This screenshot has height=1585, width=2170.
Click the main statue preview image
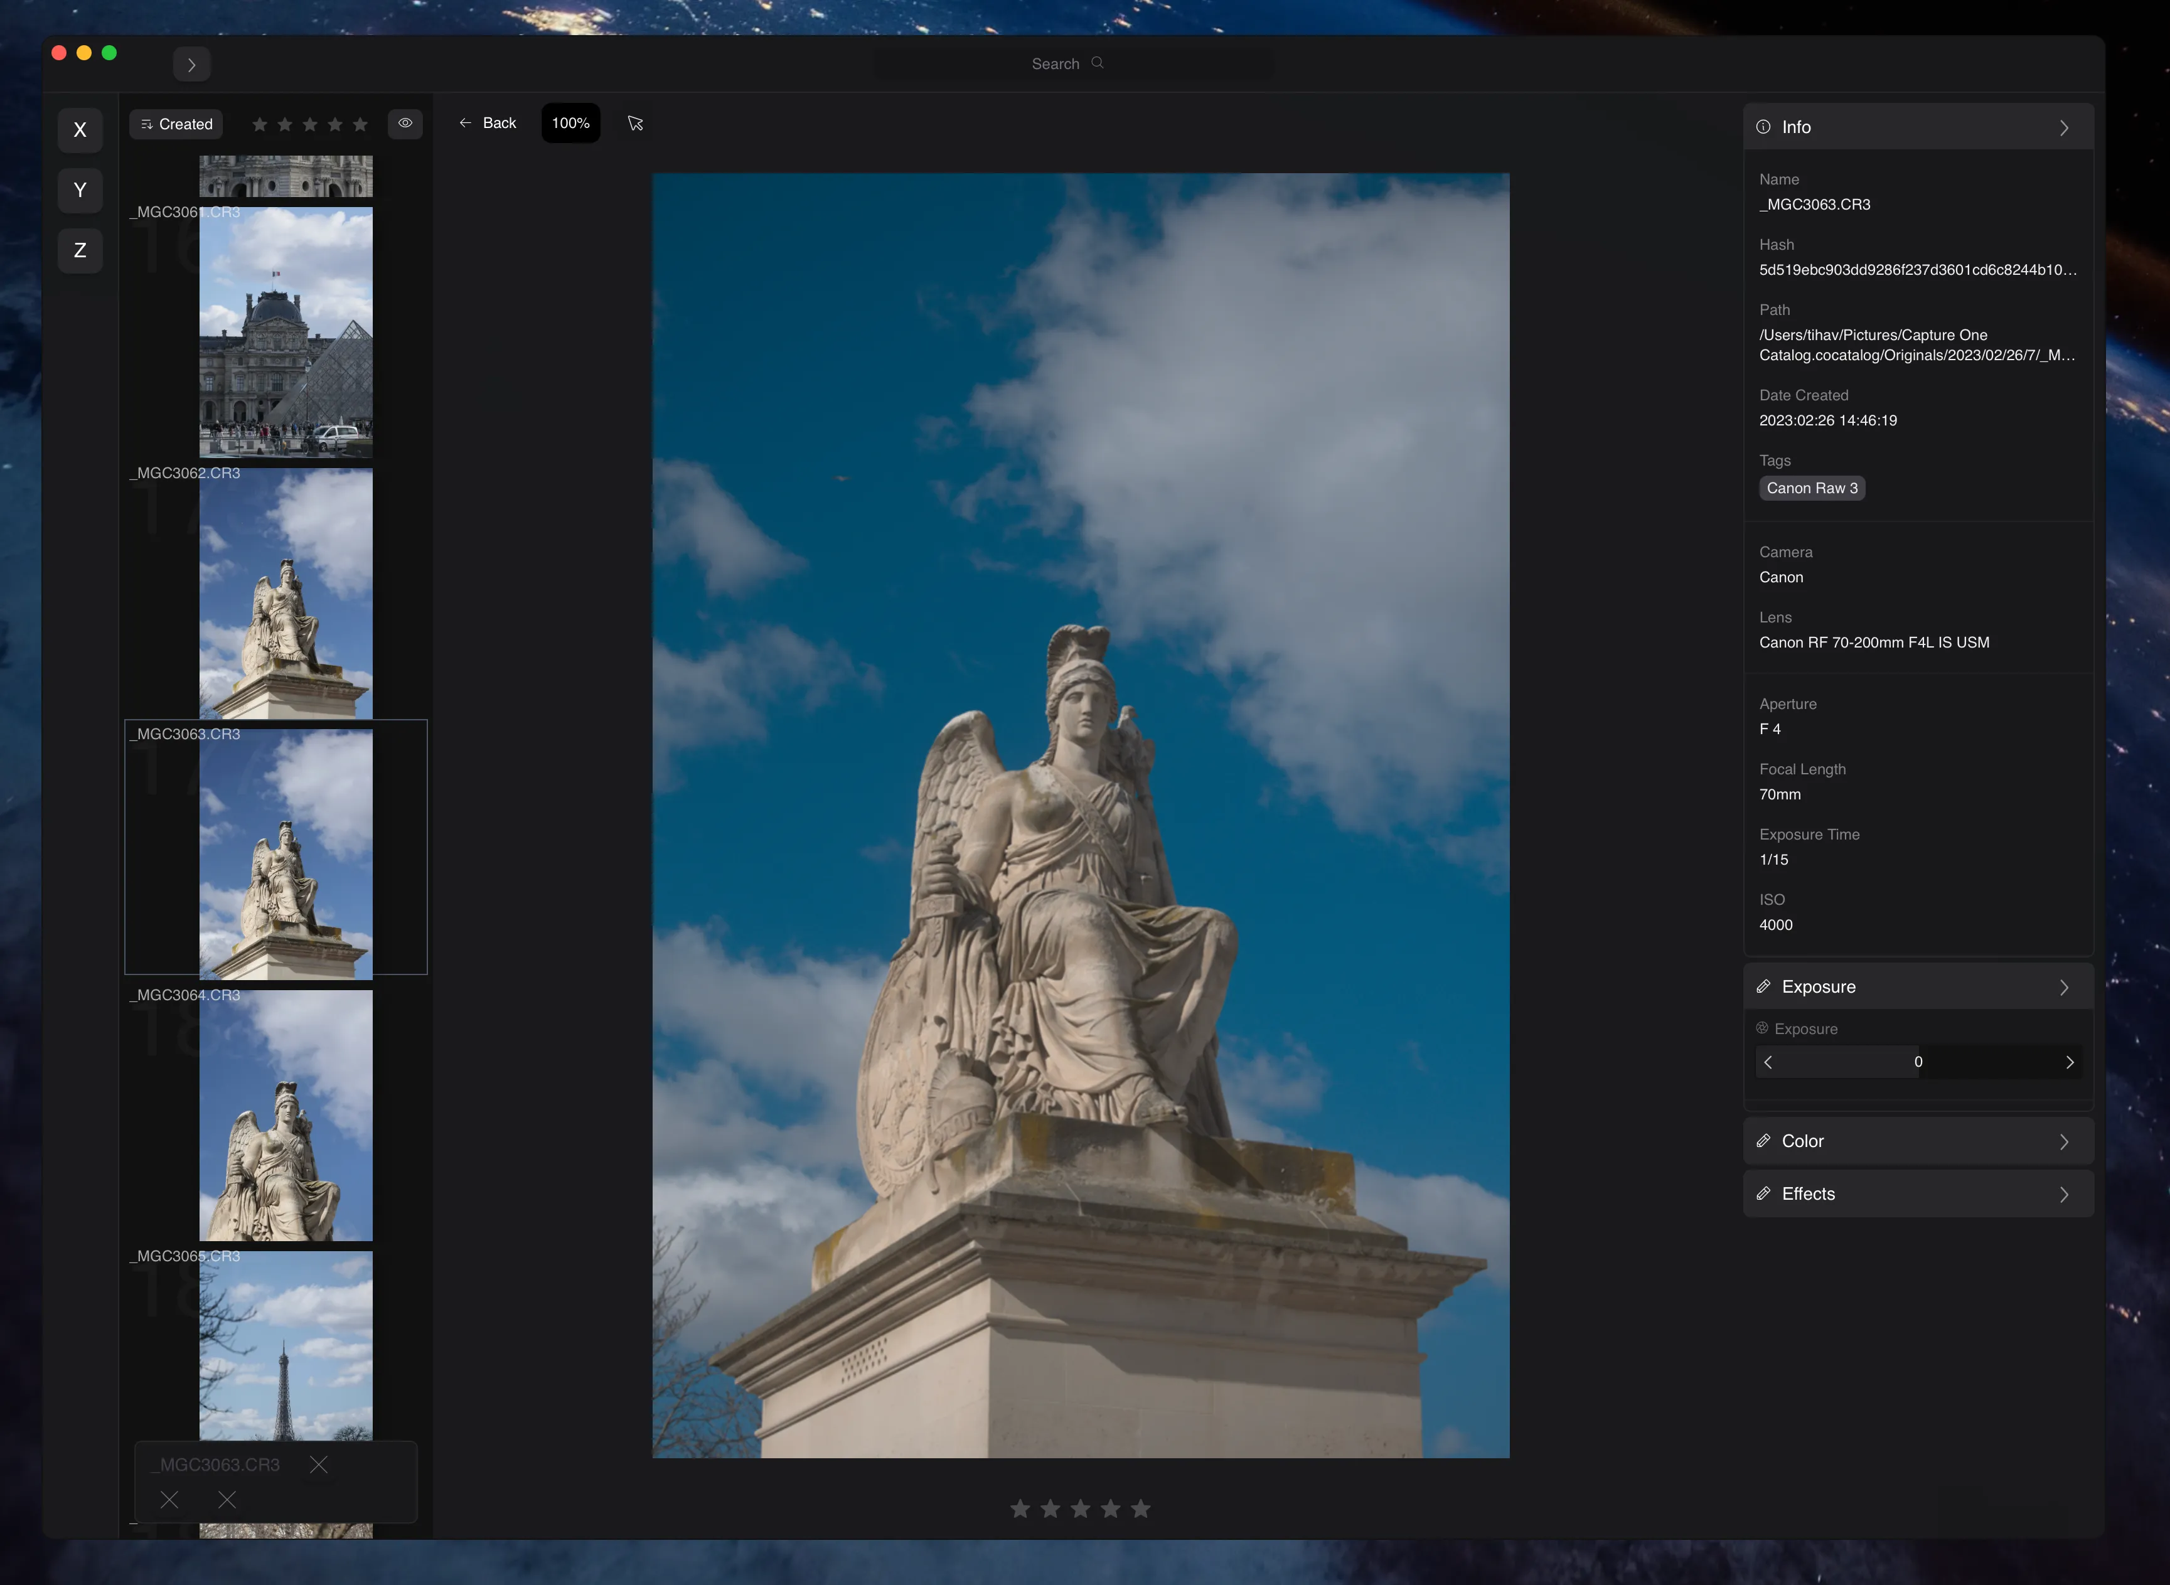coord(1080,816)
